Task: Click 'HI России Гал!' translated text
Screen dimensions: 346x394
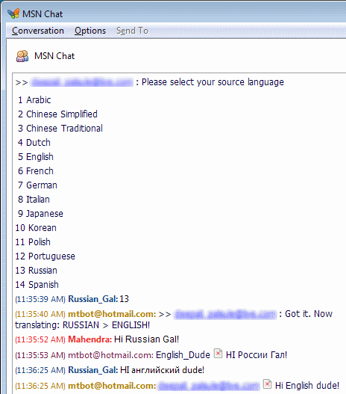Action: pyautogui.click(x=257, y=355)
